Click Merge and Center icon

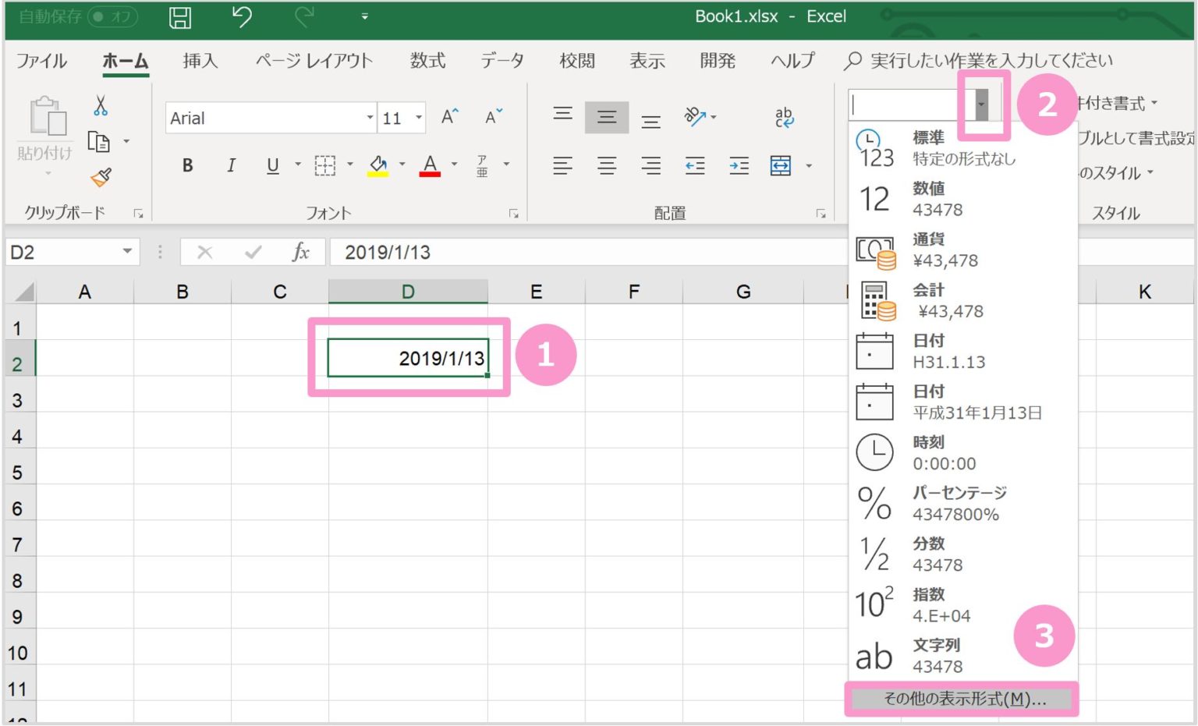[781, 165]
